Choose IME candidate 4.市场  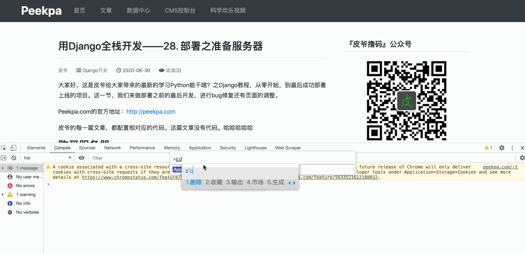pos(255,182)
